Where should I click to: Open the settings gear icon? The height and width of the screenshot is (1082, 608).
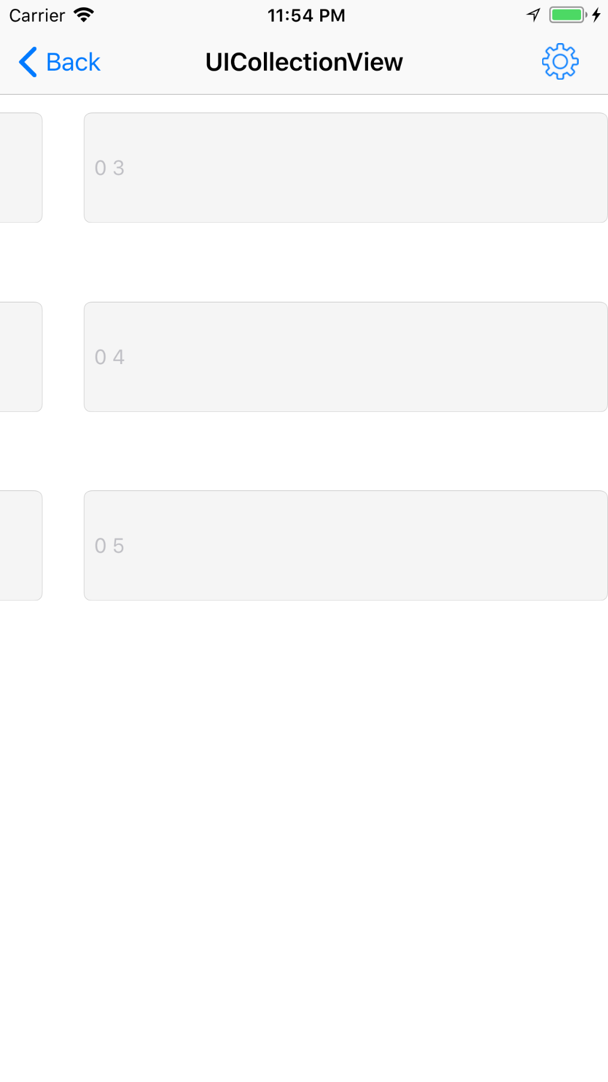pyautogui.click(x=559, y=61)
